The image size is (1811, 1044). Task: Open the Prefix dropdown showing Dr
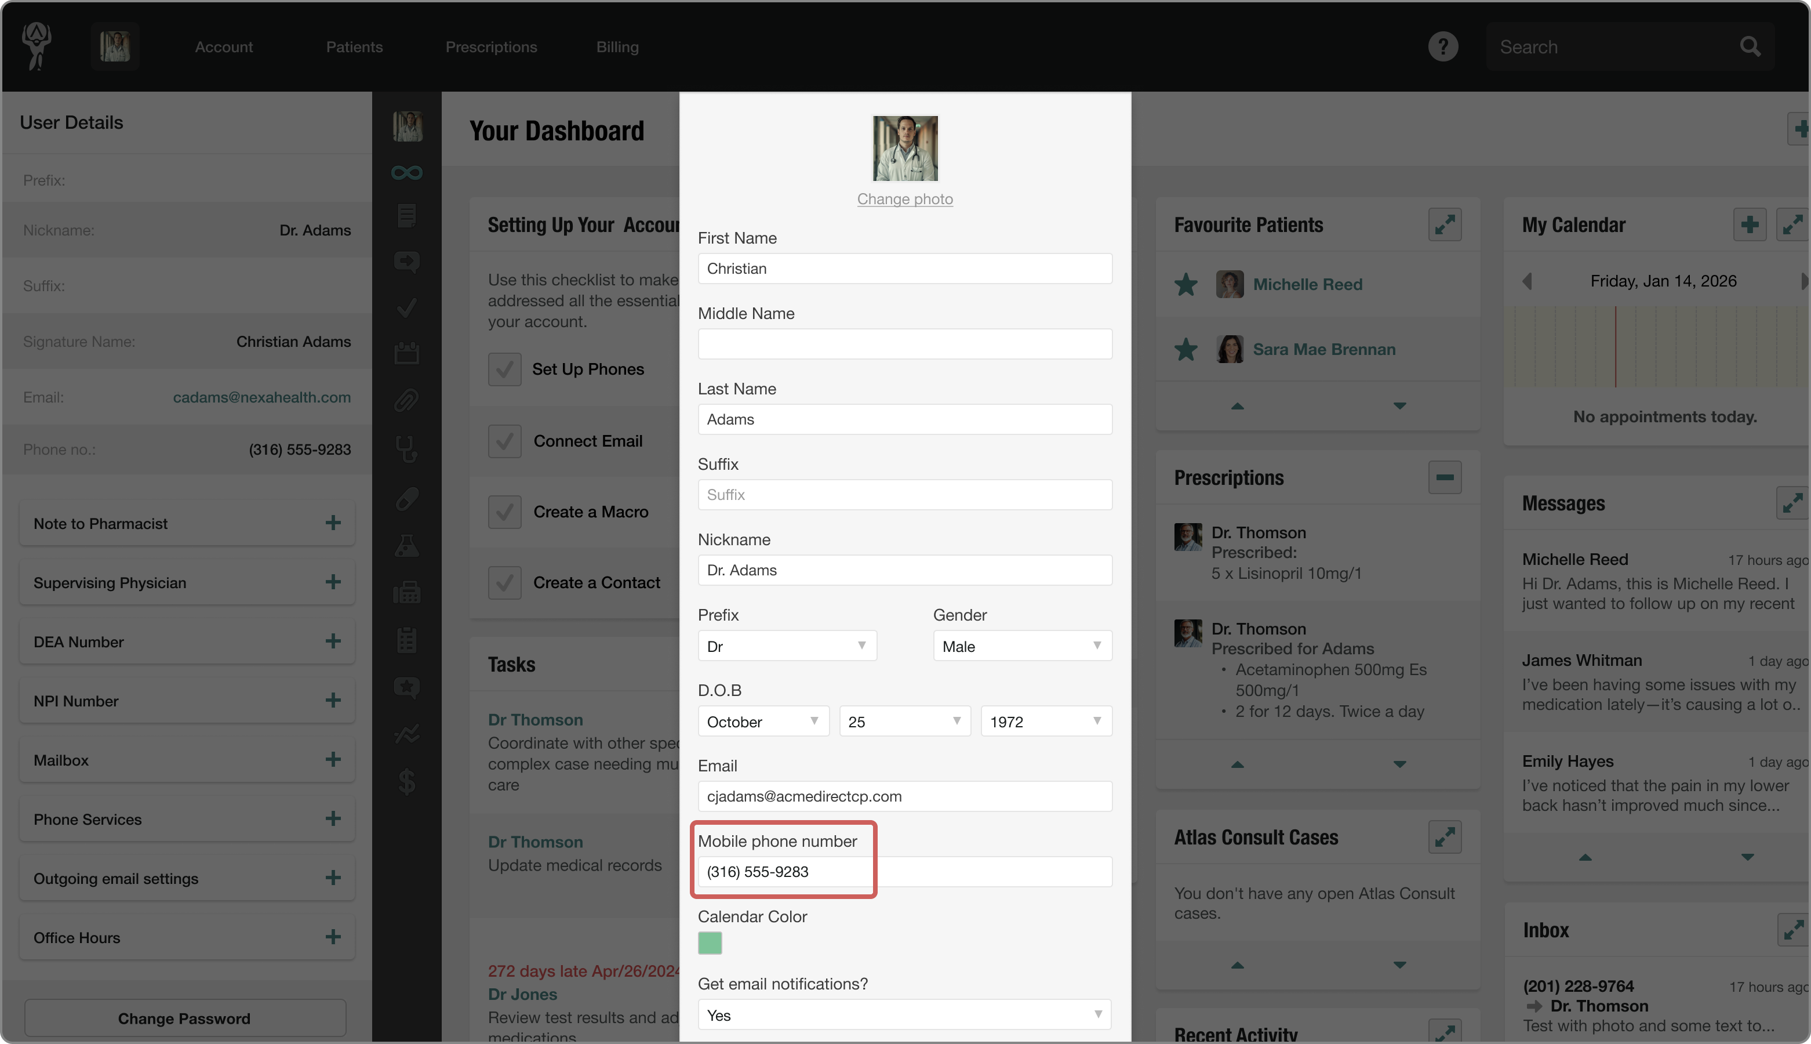(787, 646)
